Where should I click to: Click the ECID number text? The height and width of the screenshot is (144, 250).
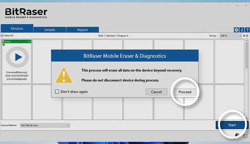[x=17, y=76]
